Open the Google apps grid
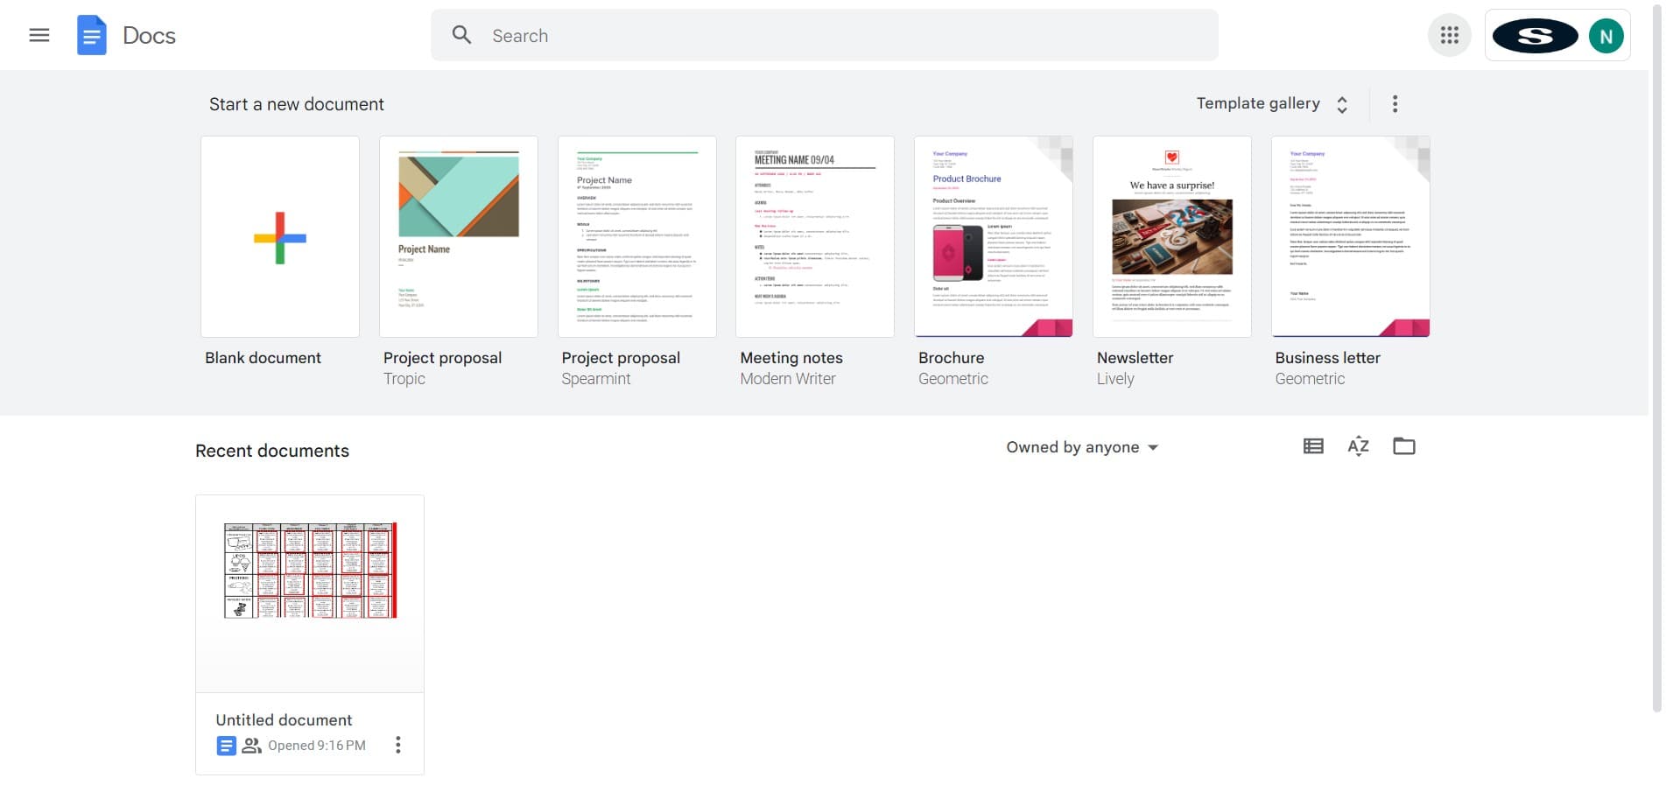The height and width of the screenshot is (785, 1666). 1449,35
